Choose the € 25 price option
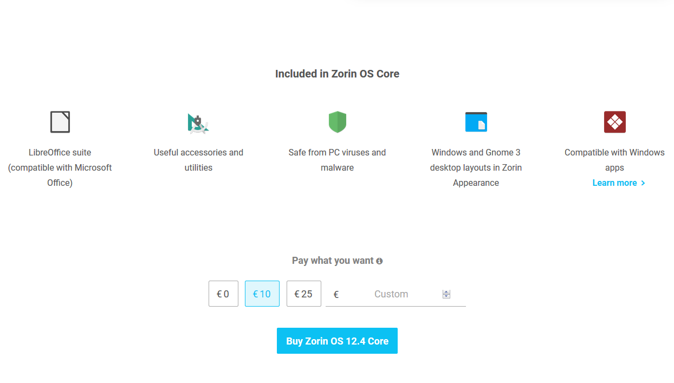Viewport: 674px width, 383px height. click(x=304, y=294)
